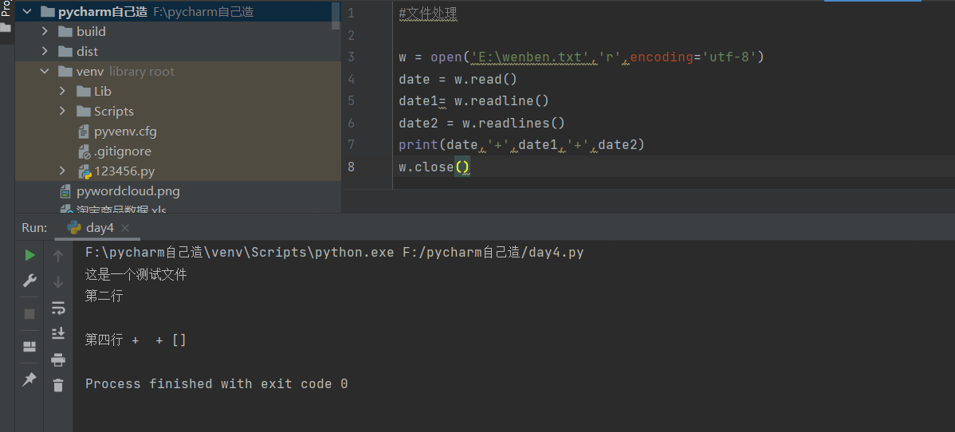Collapse the venv library root folder
Viewport: 955px width, 432px height.
point(45,71)
